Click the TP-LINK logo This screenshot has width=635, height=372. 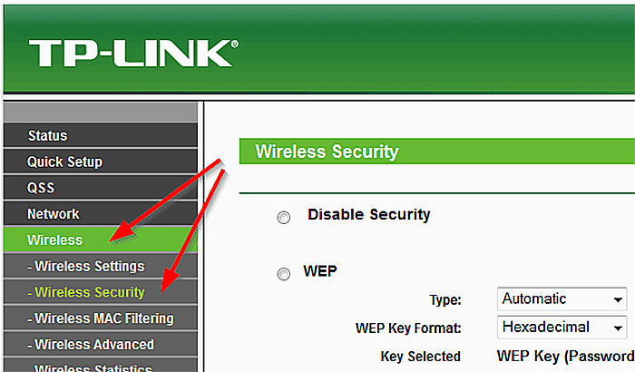point(133,54)
